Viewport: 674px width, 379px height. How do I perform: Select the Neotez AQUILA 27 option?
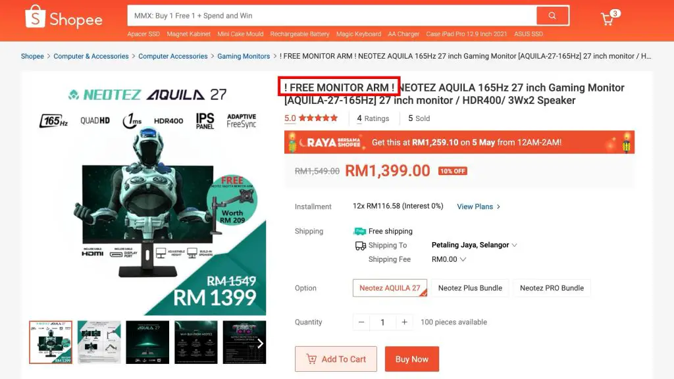coord(390,288)
